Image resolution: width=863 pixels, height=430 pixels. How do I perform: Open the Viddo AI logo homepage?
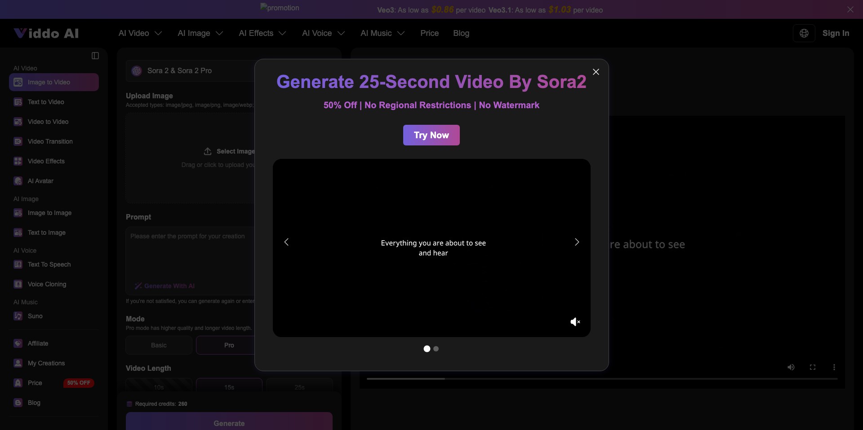point(46,33)
